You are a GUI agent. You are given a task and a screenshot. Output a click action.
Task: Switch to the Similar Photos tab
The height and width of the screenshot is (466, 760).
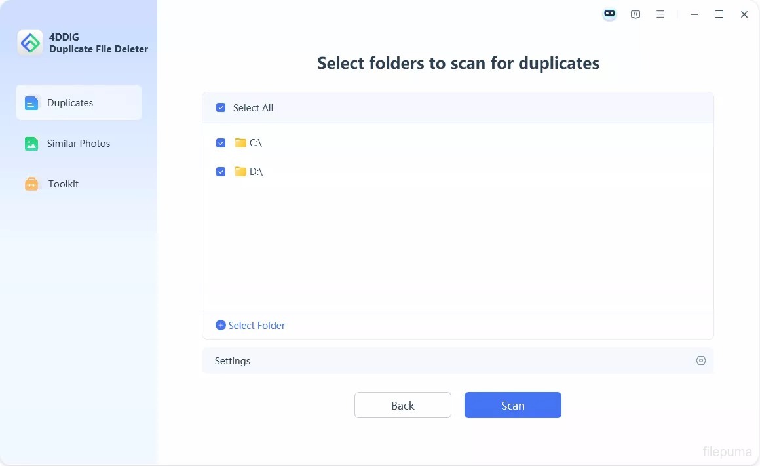pos(79,144)
